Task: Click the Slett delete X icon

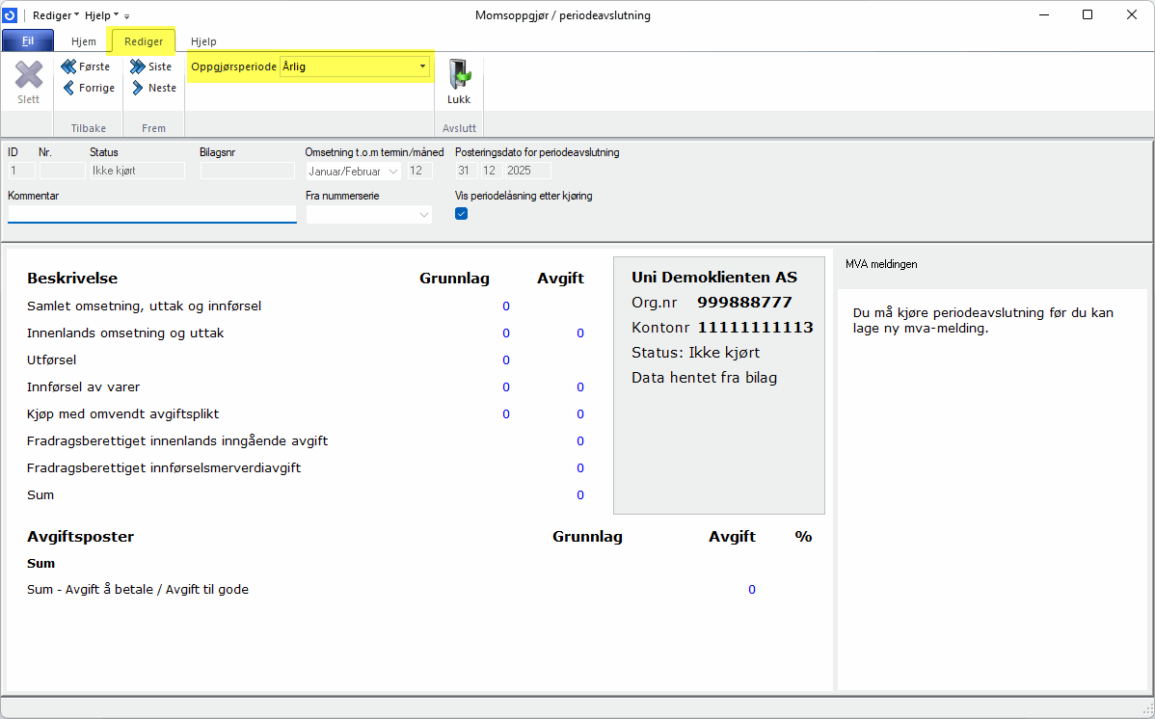Action: click(28, 75)
